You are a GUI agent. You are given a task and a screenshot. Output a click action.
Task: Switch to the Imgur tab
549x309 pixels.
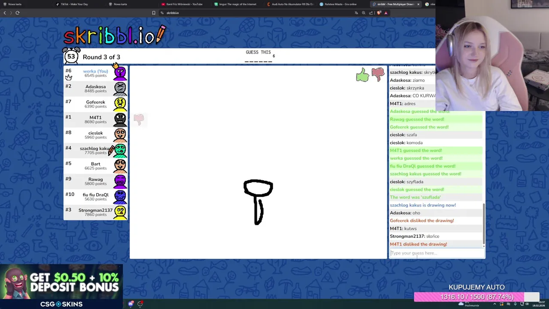coord(237,4)
